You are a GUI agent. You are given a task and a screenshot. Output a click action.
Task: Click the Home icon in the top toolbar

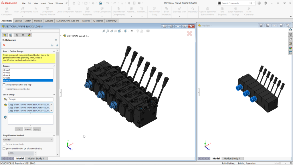[x=74, y=3]
